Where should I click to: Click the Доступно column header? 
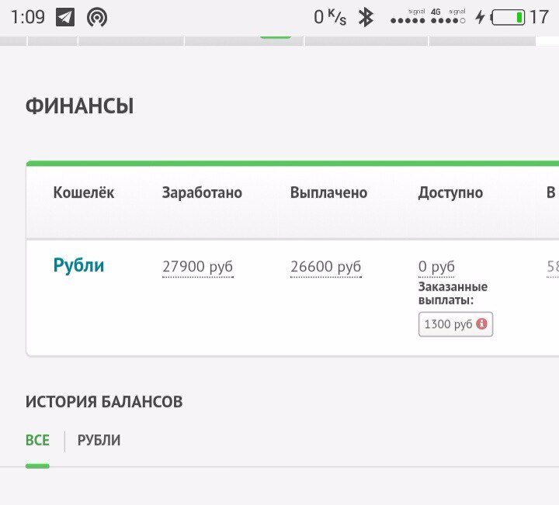tap(450, 193)
